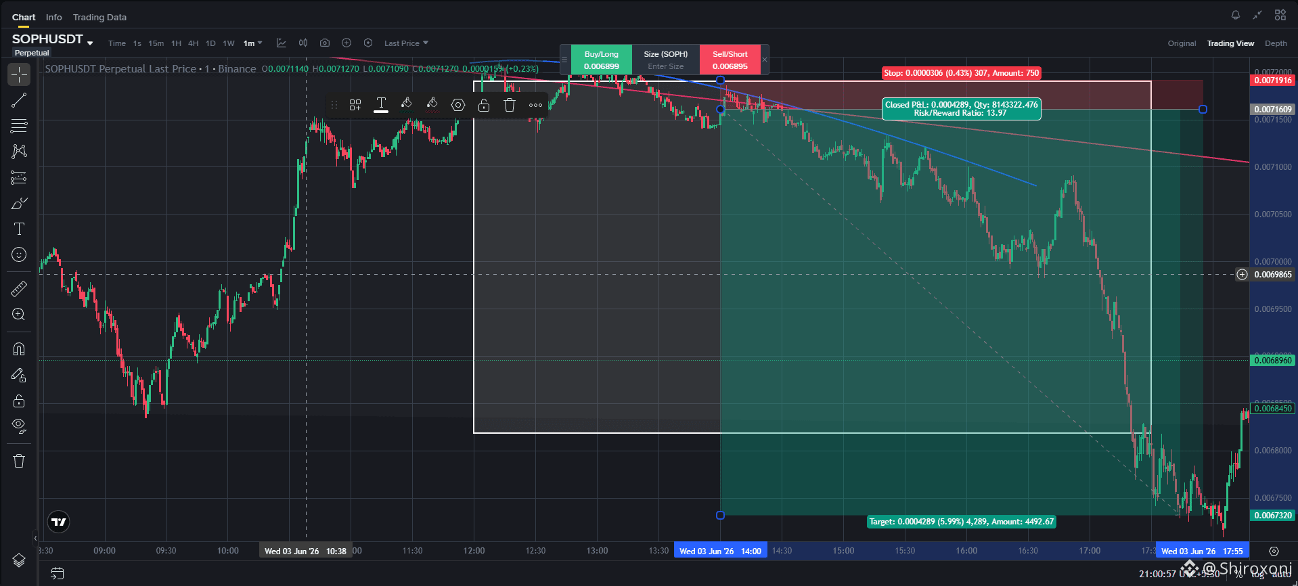Click the Perpetual contract tag
The image size is (1298, 586).
tap(32, 53)
